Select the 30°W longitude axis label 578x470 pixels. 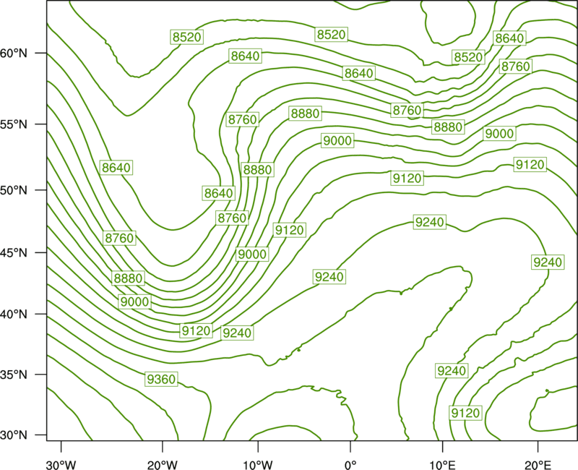click(61, 465)
